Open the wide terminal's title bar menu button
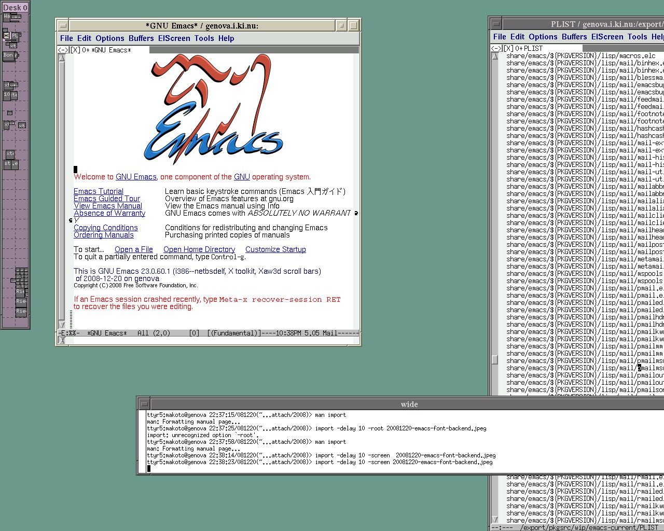The width and height of the screenshot is (664, 531). pos(145,404)
